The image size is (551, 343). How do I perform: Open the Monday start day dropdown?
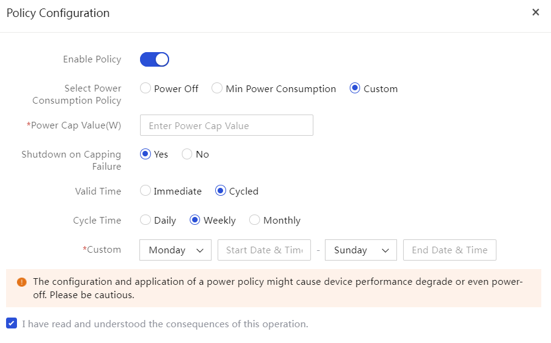pos(175,250)
